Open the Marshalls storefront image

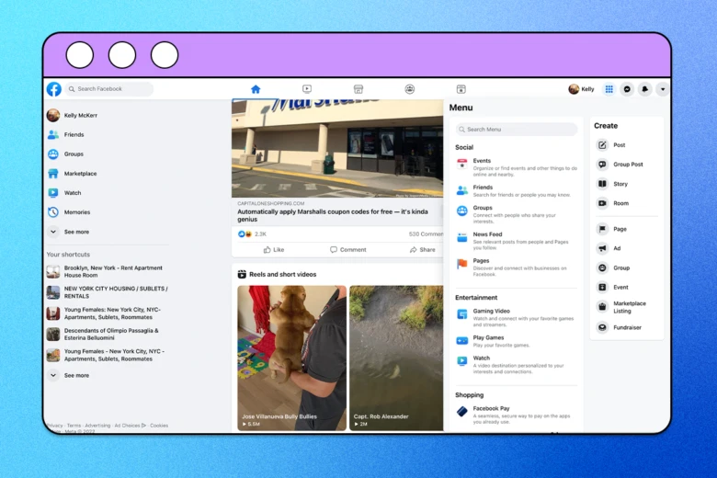tap(337, 149)
